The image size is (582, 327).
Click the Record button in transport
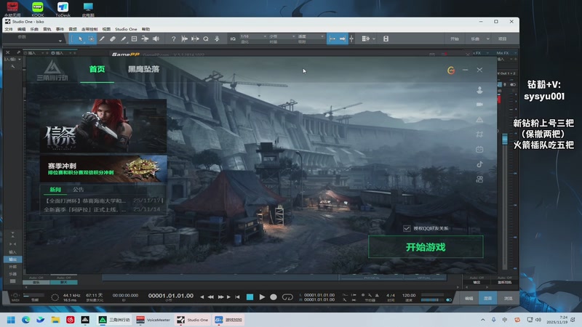pos(274,297)
